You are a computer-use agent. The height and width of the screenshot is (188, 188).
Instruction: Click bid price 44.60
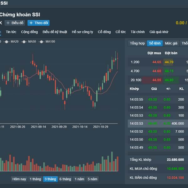157,71
